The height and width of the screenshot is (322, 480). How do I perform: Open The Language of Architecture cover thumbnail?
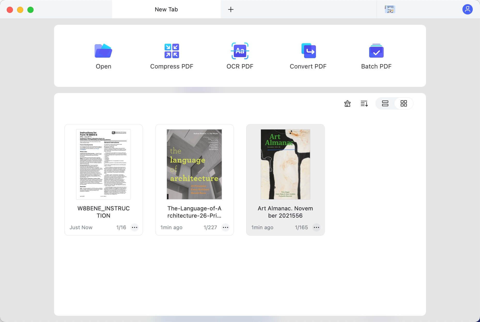point(194,164)
